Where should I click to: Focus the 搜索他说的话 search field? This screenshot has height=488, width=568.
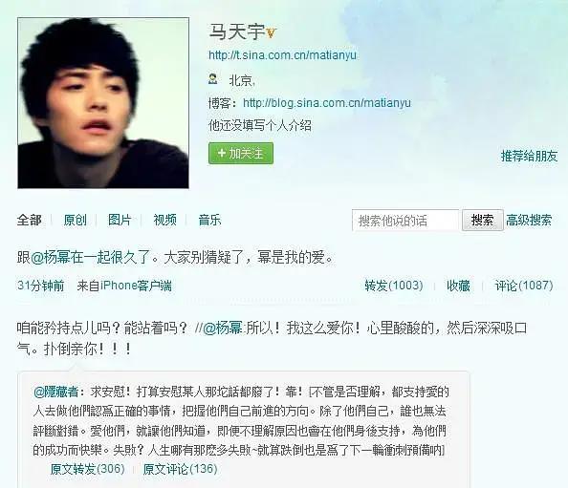pos(405,220)
